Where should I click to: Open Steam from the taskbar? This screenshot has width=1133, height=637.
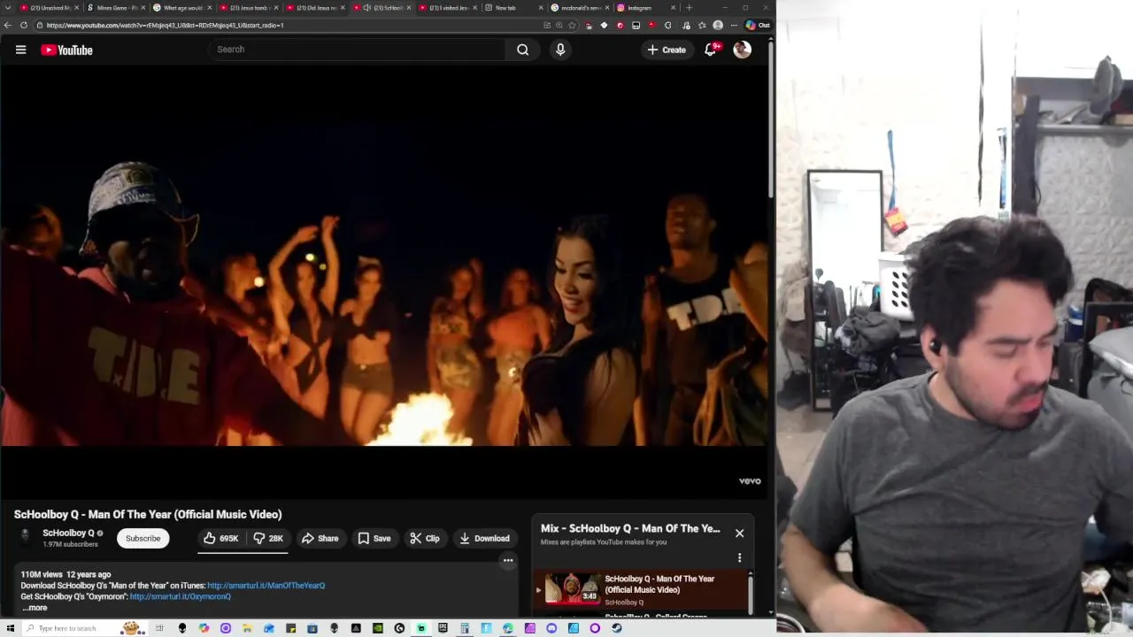[x=616, y=628]
